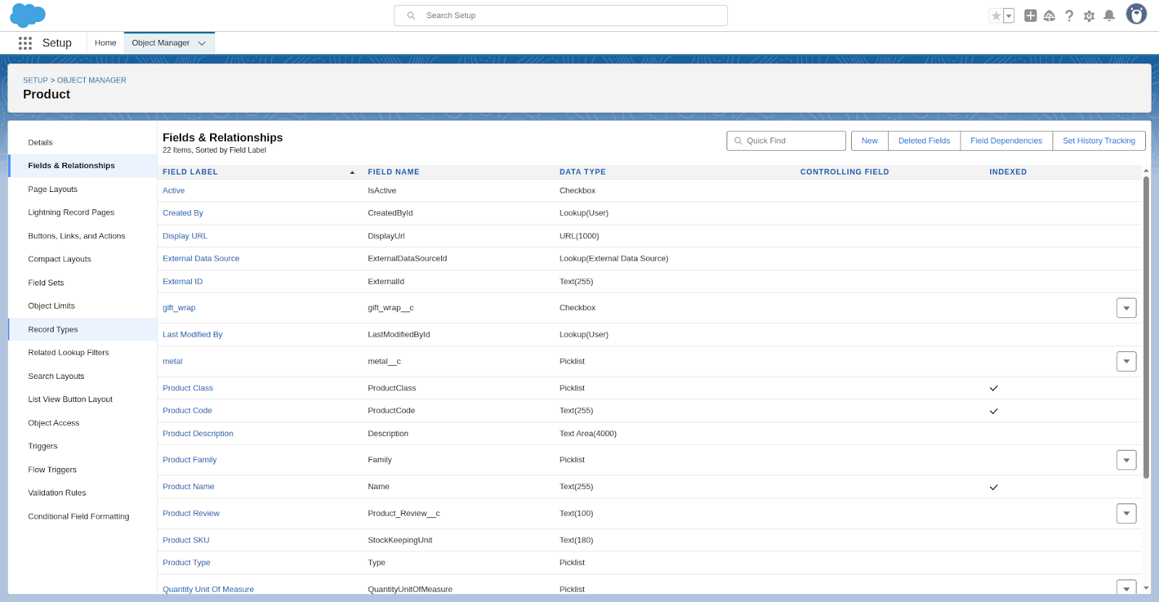Click the Salesforce cloud logo

click(28, 15)
